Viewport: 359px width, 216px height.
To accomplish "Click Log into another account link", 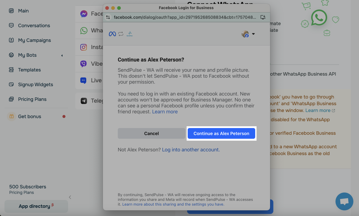I will click(x=191, y=150).
